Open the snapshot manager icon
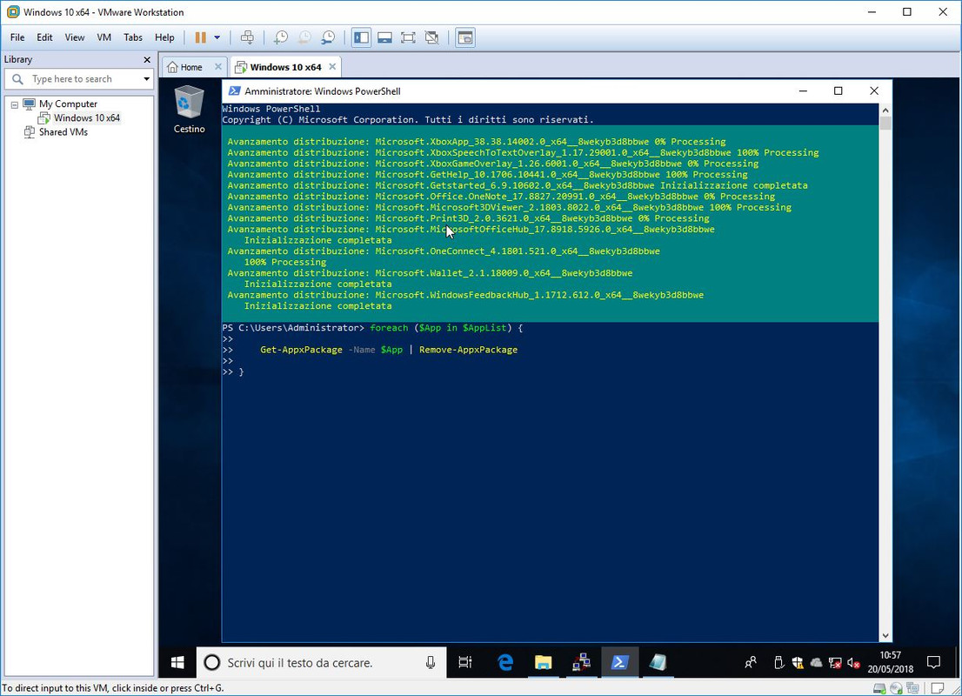 (328, 37)
